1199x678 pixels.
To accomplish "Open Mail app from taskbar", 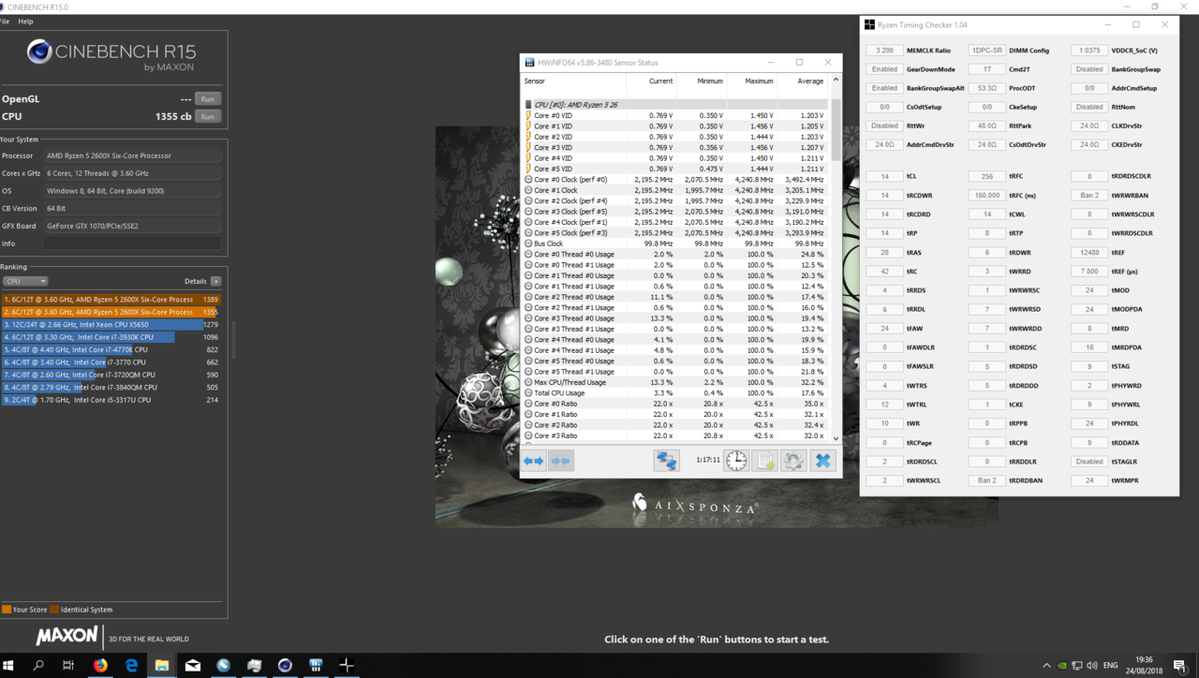I will pos(192,665).
